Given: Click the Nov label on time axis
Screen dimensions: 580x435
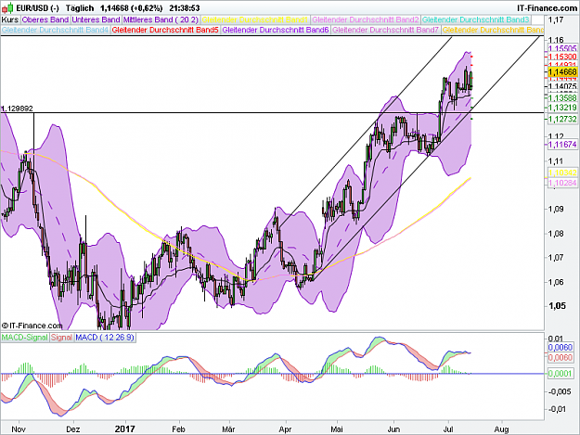Looking at the screenshot, I should pyautogui.click(x=19, y=429).
